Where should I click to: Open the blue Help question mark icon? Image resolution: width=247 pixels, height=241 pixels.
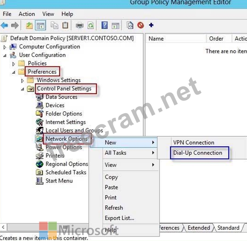tap(105, 25)
